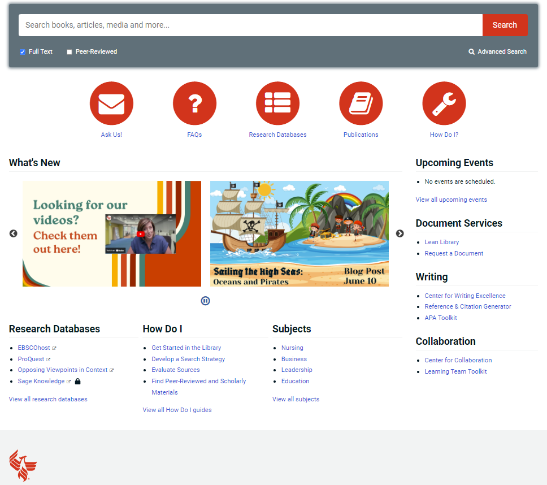Screen dimensions: 547x485
Task: Click the Publications book icon
Action: click(361, 103)
